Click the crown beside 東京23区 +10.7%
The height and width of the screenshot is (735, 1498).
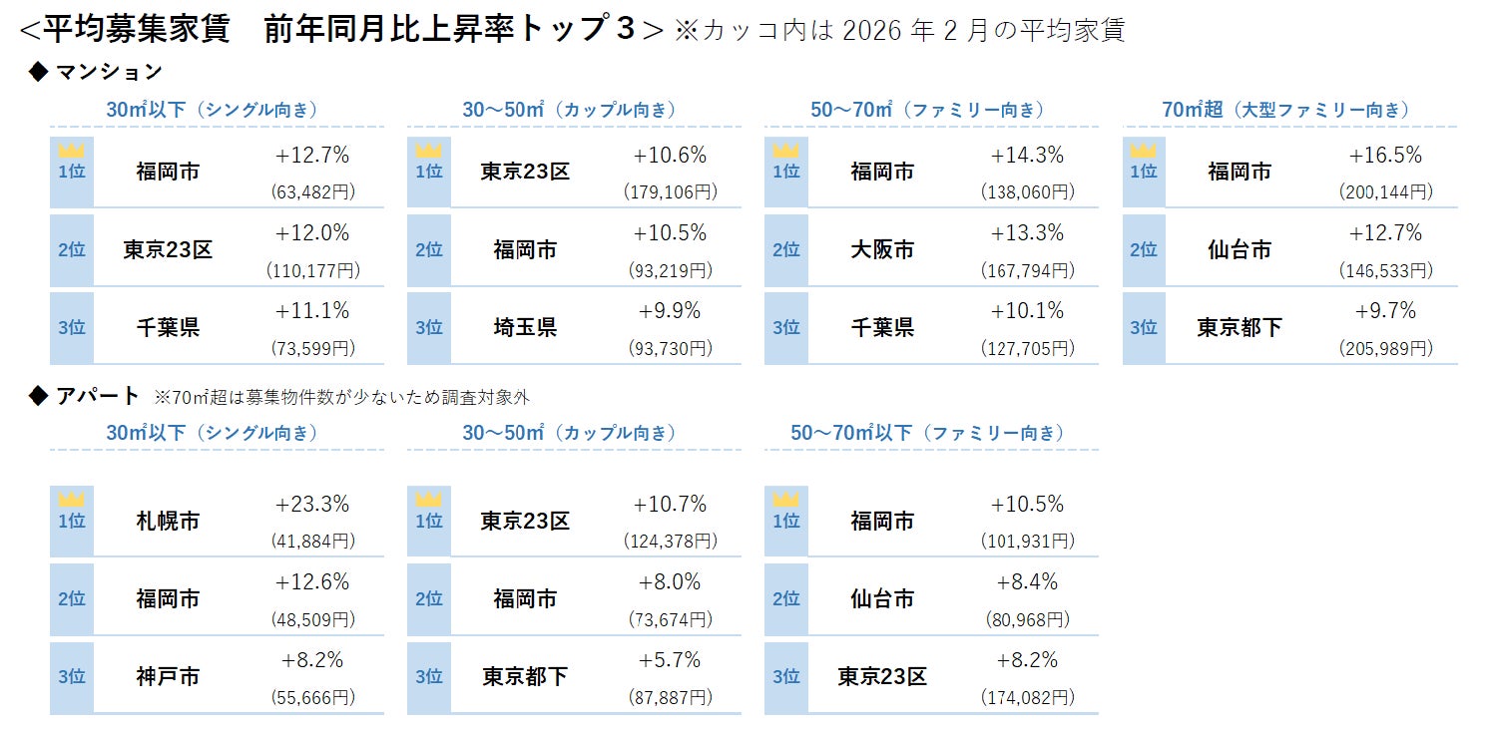click(429, 500)
